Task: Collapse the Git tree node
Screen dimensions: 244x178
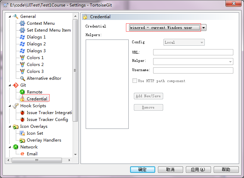Action: pos(10,85)
